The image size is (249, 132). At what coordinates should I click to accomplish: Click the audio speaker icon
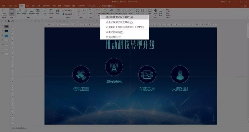(155, 11)
